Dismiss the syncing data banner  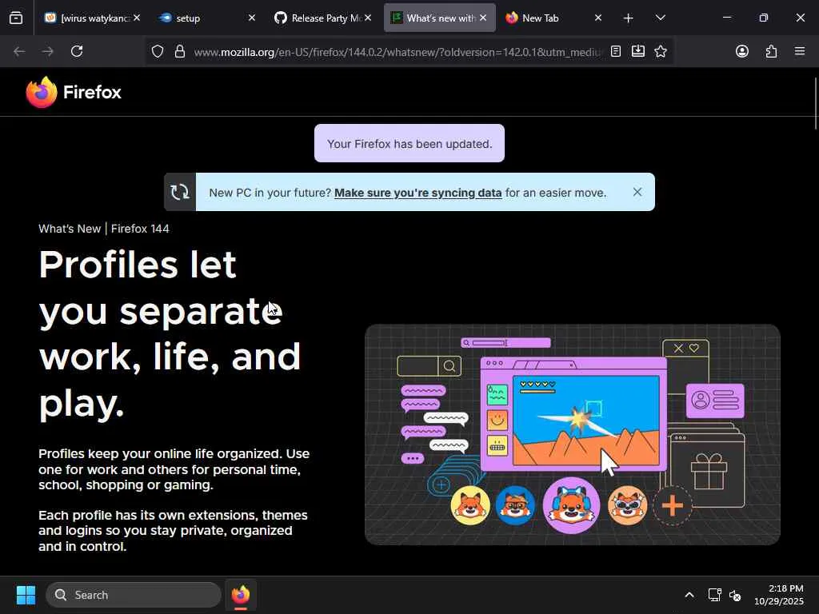click(x=637, y=192)
